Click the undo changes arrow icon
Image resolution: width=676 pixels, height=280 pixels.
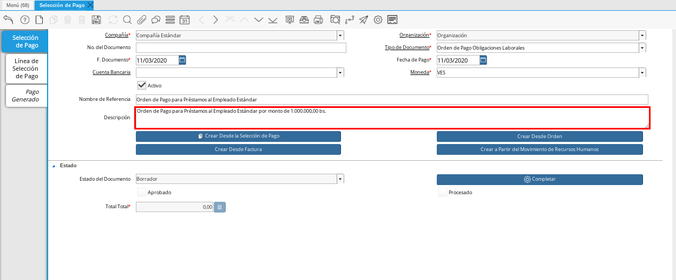coord(8,20)
